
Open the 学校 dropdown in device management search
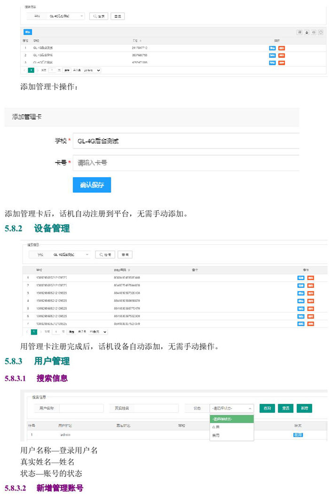[x=70, y=254]
